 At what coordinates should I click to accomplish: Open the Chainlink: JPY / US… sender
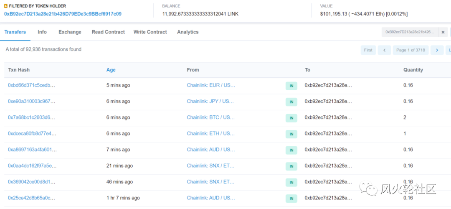tap(210, 101)
